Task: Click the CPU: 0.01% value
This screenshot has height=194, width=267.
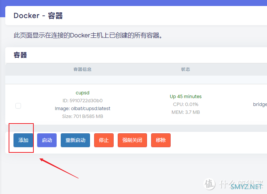Action: tap(186, 104)
